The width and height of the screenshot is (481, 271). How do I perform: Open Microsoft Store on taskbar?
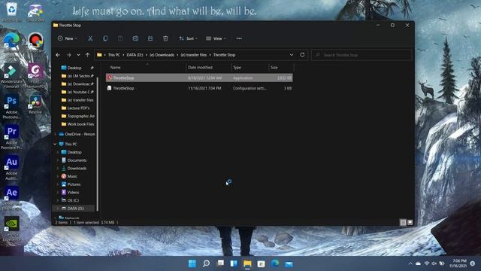261,263
